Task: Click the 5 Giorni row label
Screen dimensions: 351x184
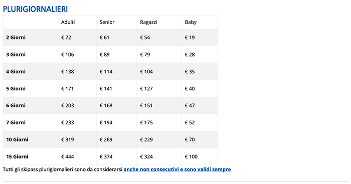Action: click(16, 88)
